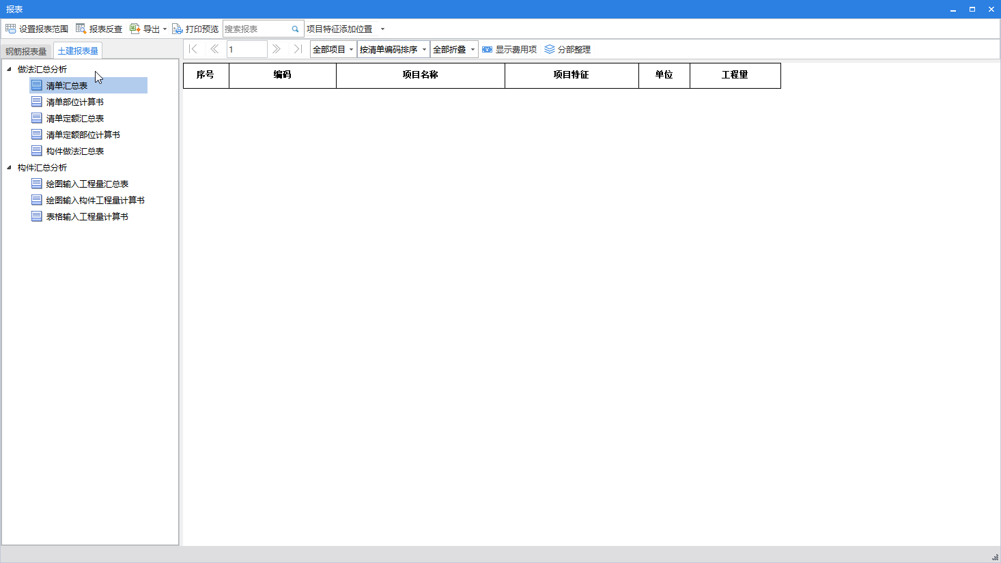Click the 项目特征 column header
Image resolution: width=1001 pixels, height=563 pixels.
click(x=572, y=75)
